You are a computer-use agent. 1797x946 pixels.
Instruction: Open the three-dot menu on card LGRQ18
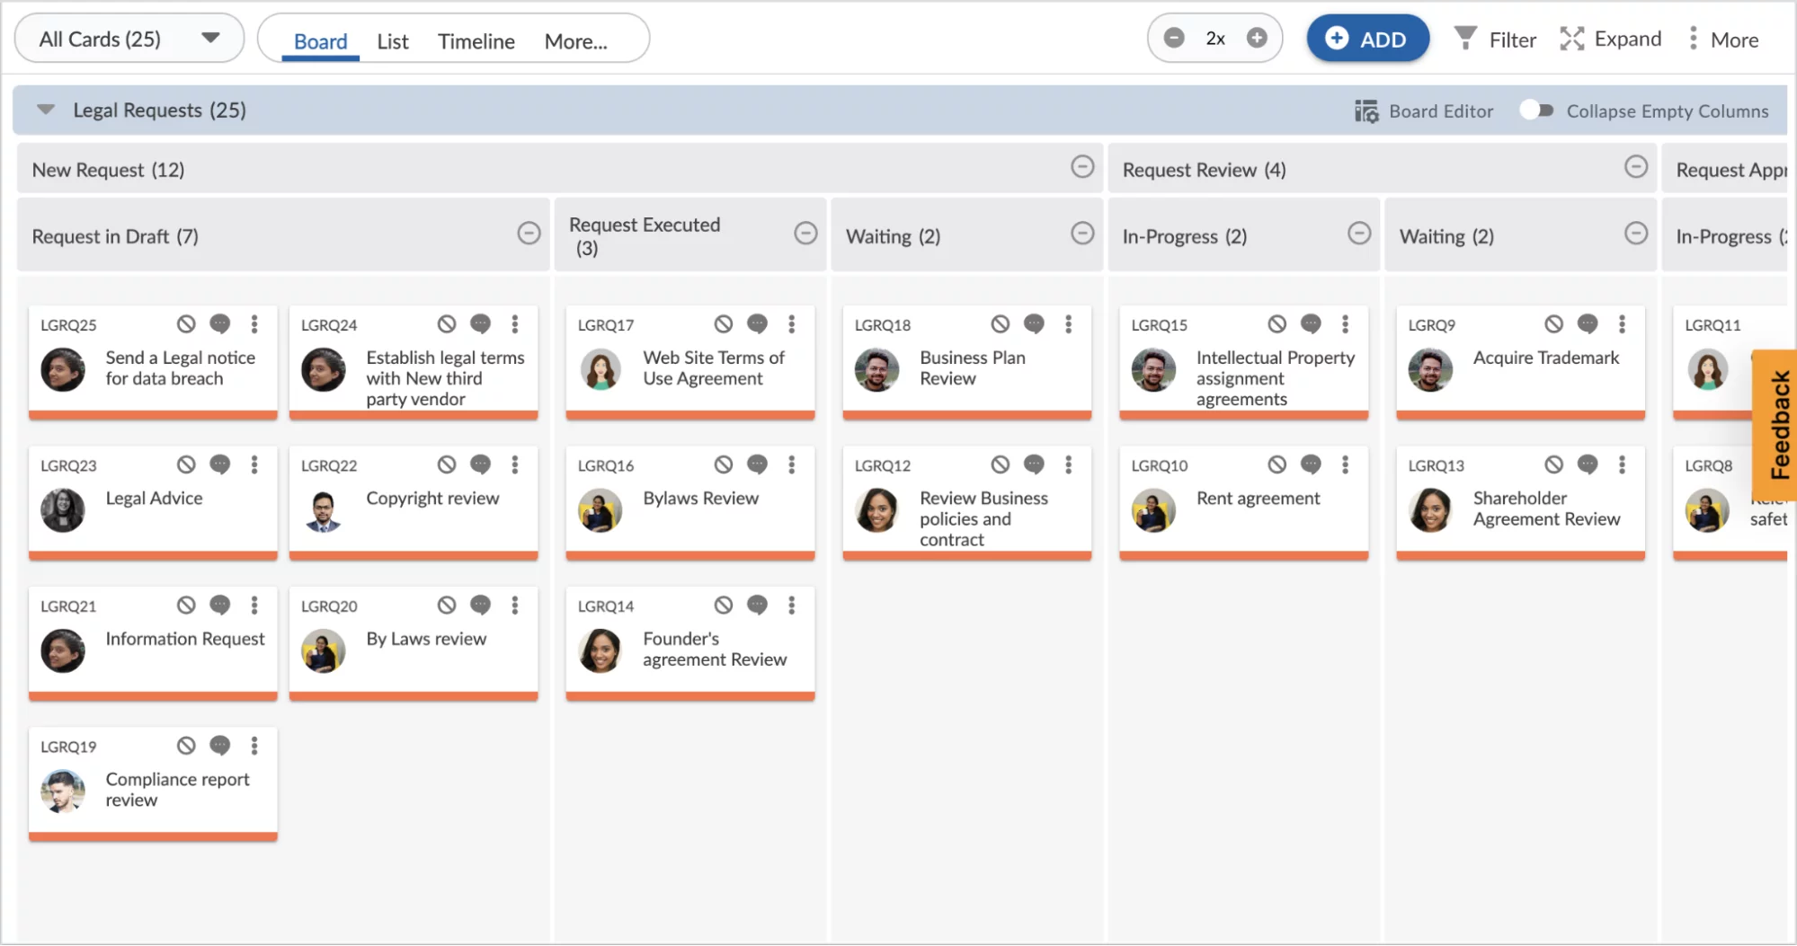click(x=1068, y=324)
